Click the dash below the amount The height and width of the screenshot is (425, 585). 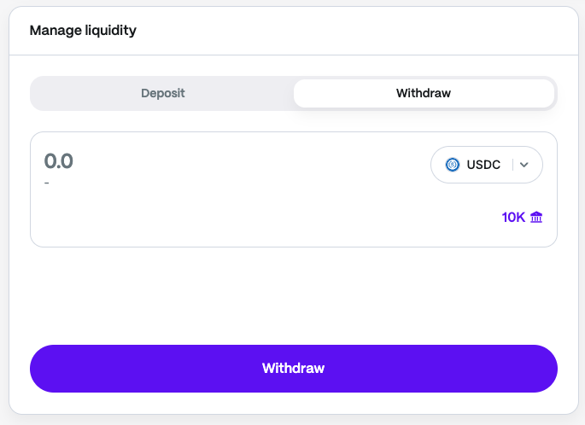[47, 182]
